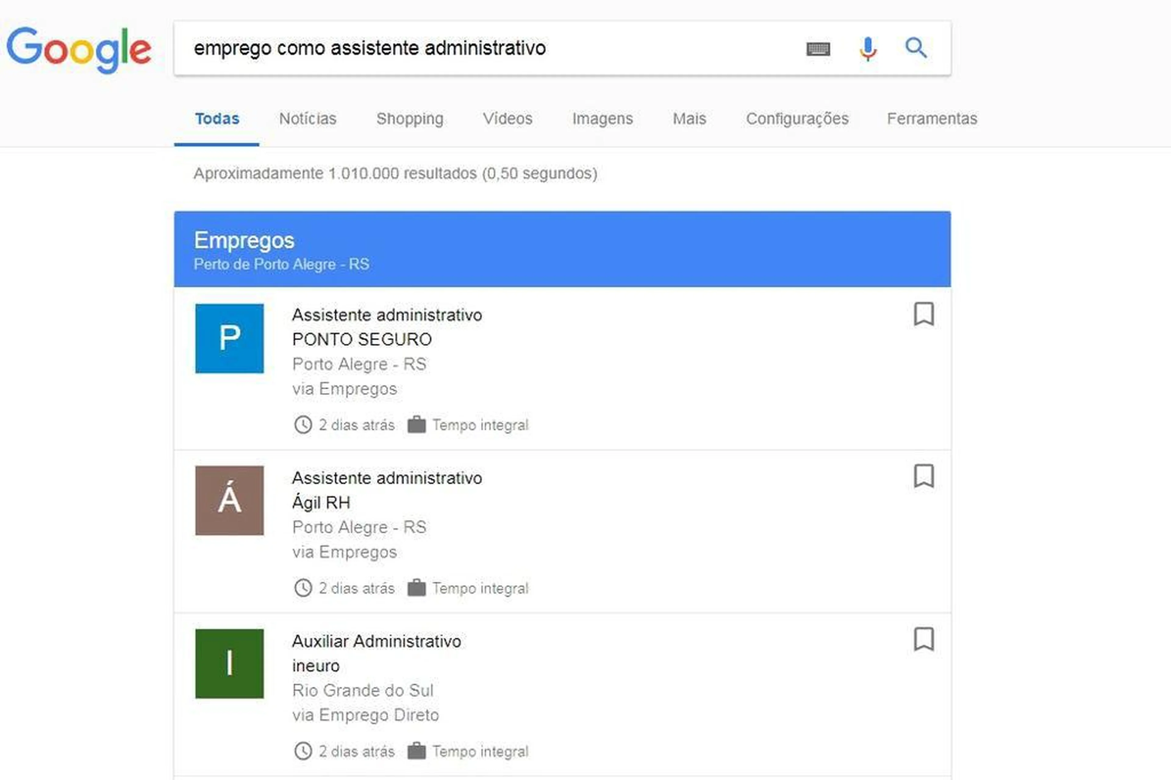1171x780 pixels.
Task: Click the brown Á company logo
Action: [229, 500]
